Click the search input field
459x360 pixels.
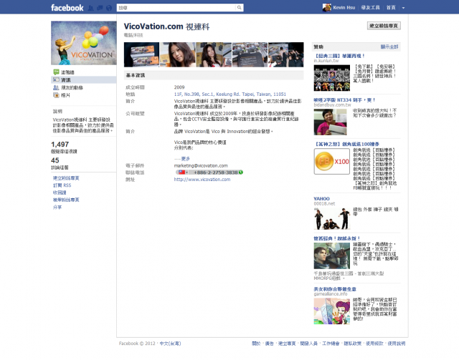[x=176, y=8]
